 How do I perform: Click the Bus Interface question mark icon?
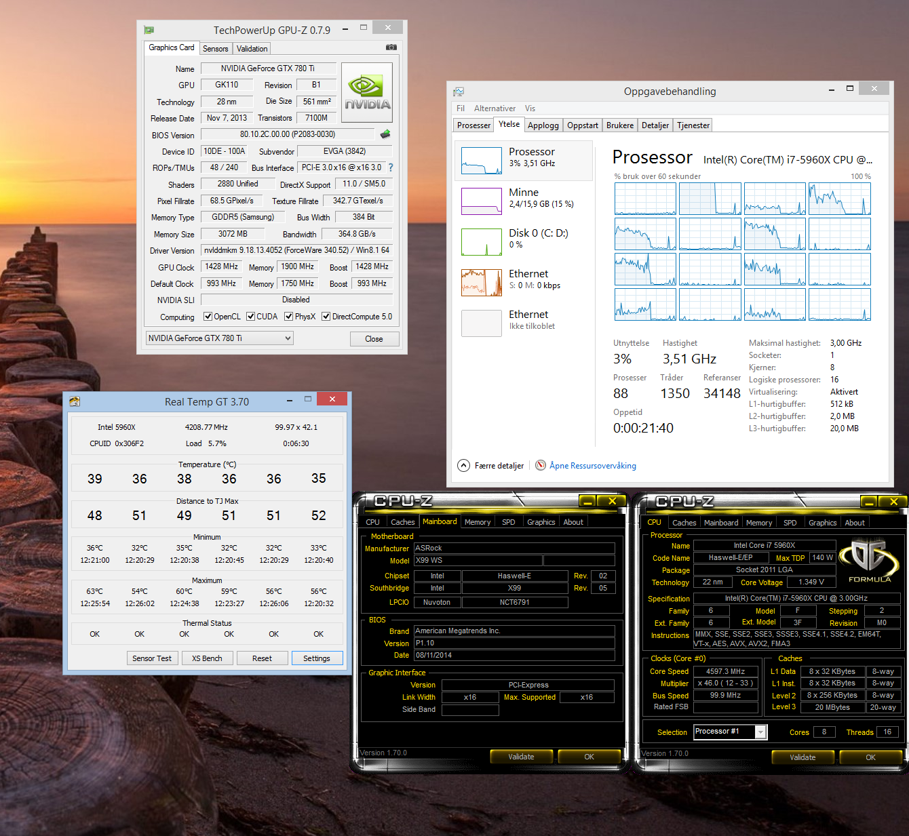391,167
